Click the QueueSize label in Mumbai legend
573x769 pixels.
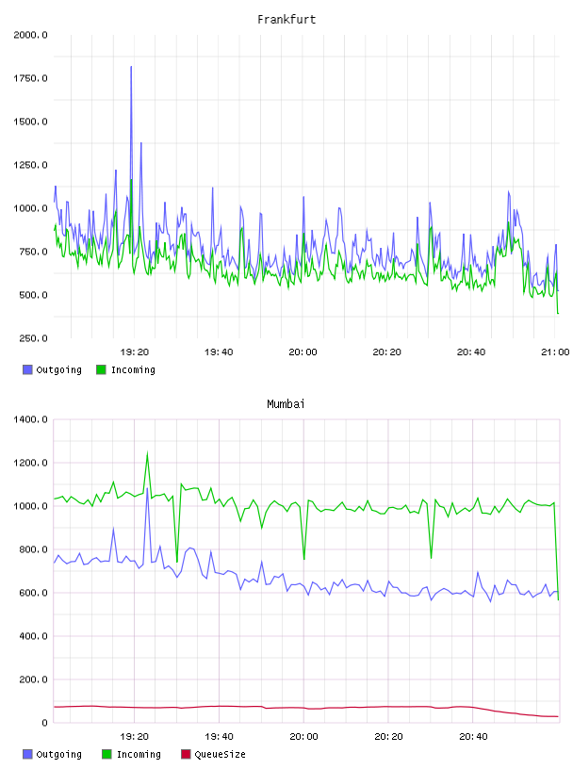220,754
